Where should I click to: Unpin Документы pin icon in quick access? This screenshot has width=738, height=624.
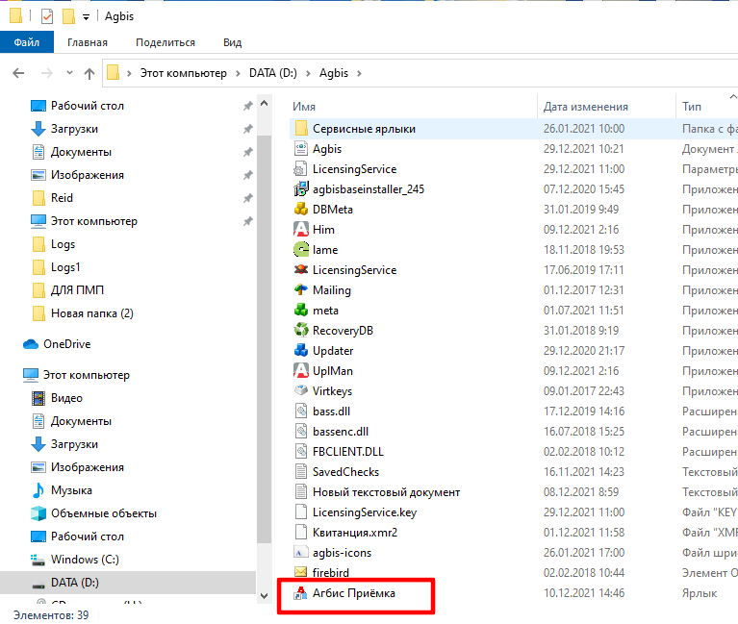tap(248, 152)
